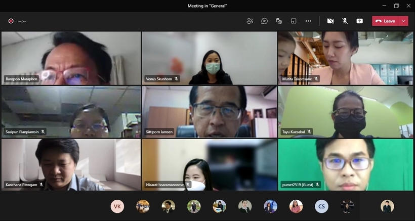Click the VK participant avatar
The width and height of the screenshot is (415, 221).
[117, 206]
